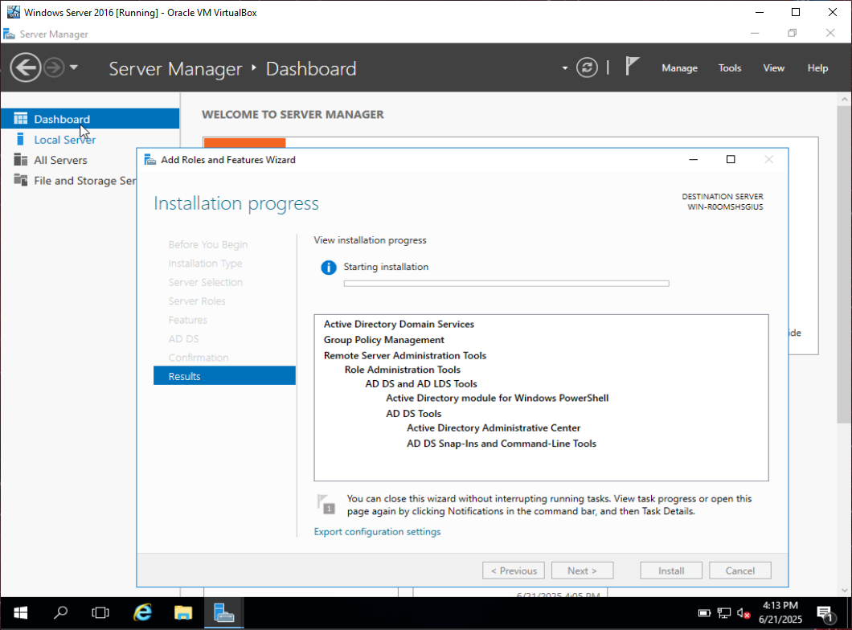Viewport: 852px width, 630px height.
Task: Select Role Administration Tools in the list
Action: (x=402, y=370)
